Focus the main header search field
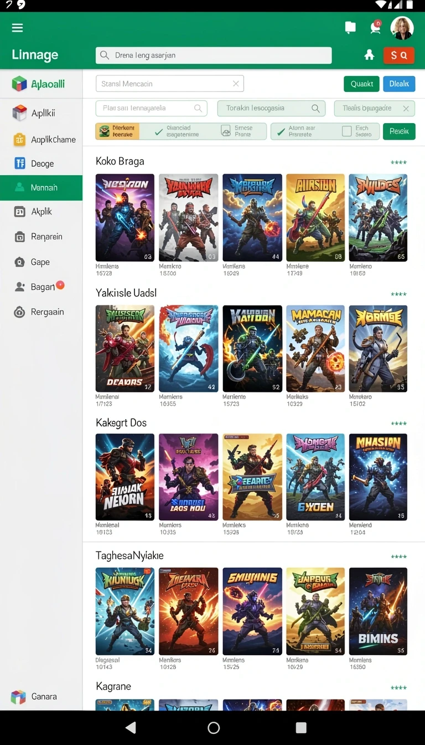Image resolution: width=425 pixels, height=745 pixels. click(x=214, y=55)
